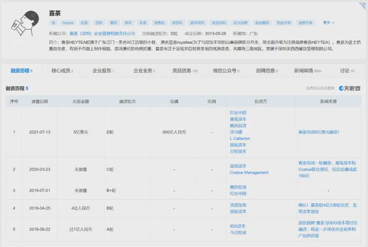Open the 融资历程 tab
Image resolution: width=368 pixels, height=247 pixels.
pos(22,71)
